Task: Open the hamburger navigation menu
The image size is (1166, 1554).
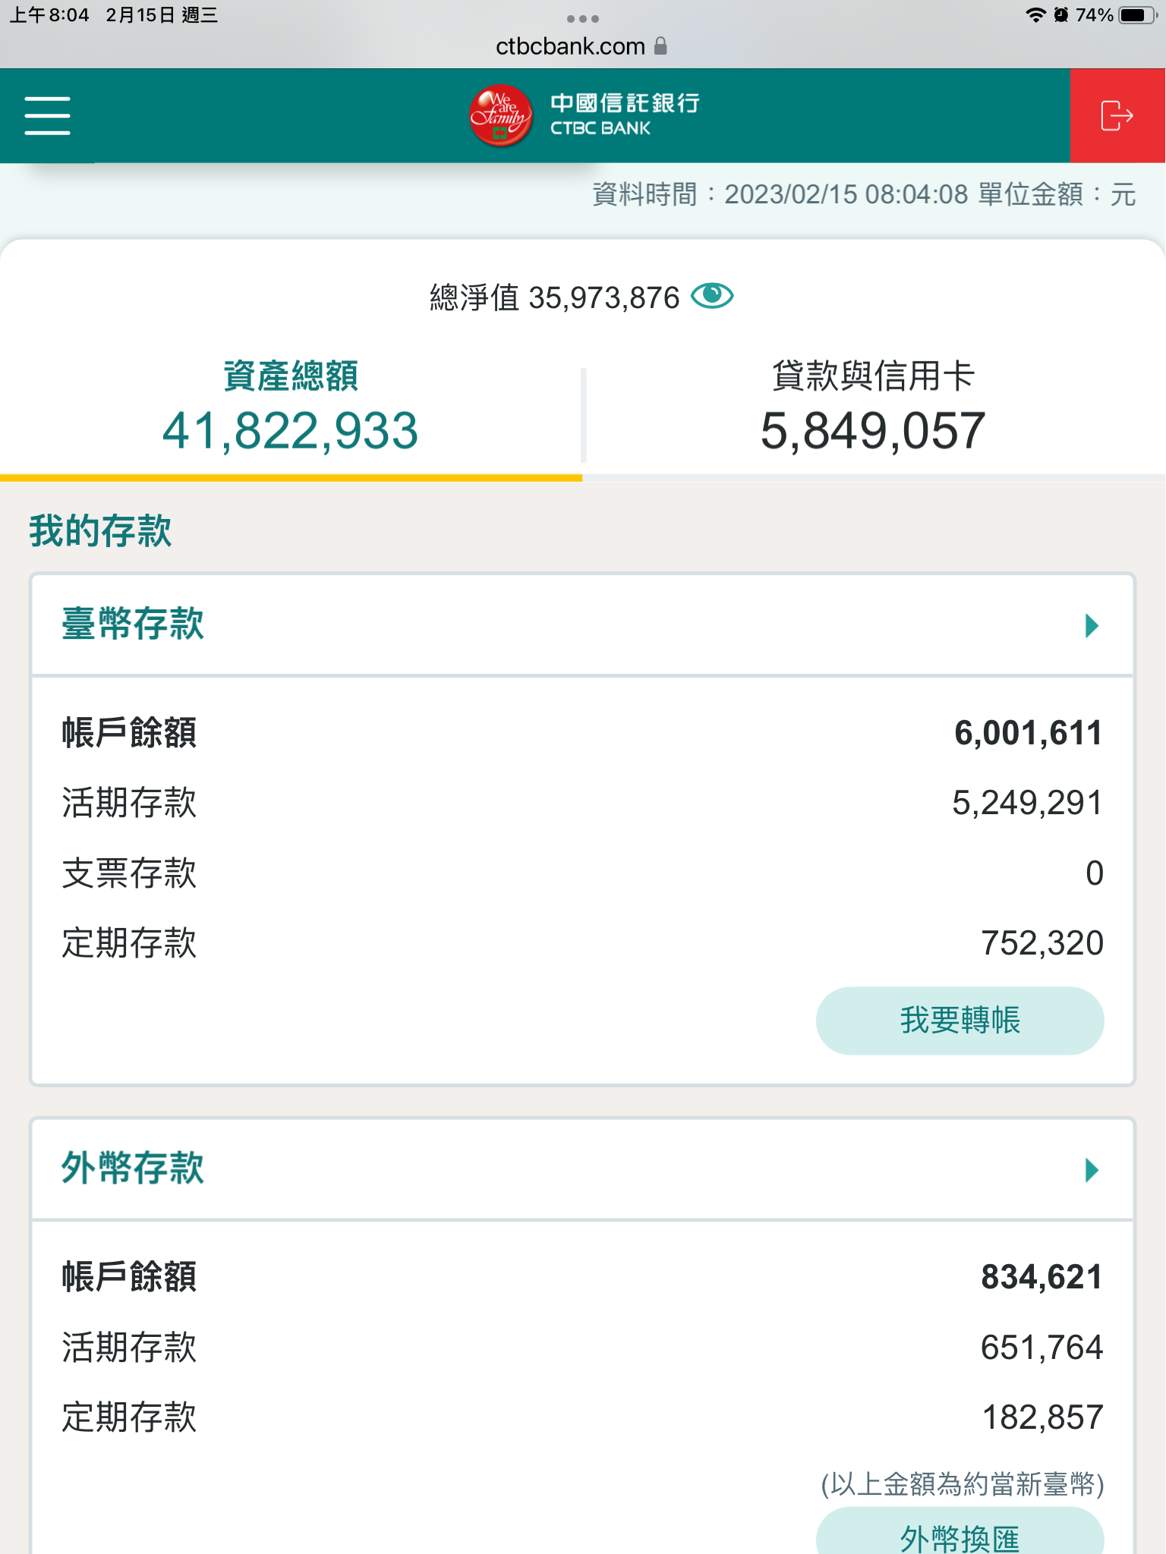Action: pyautogui.click(x=47, y=115)
